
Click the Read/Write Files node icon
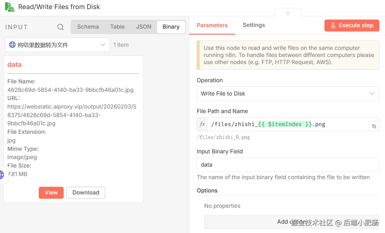pos(10,7)
